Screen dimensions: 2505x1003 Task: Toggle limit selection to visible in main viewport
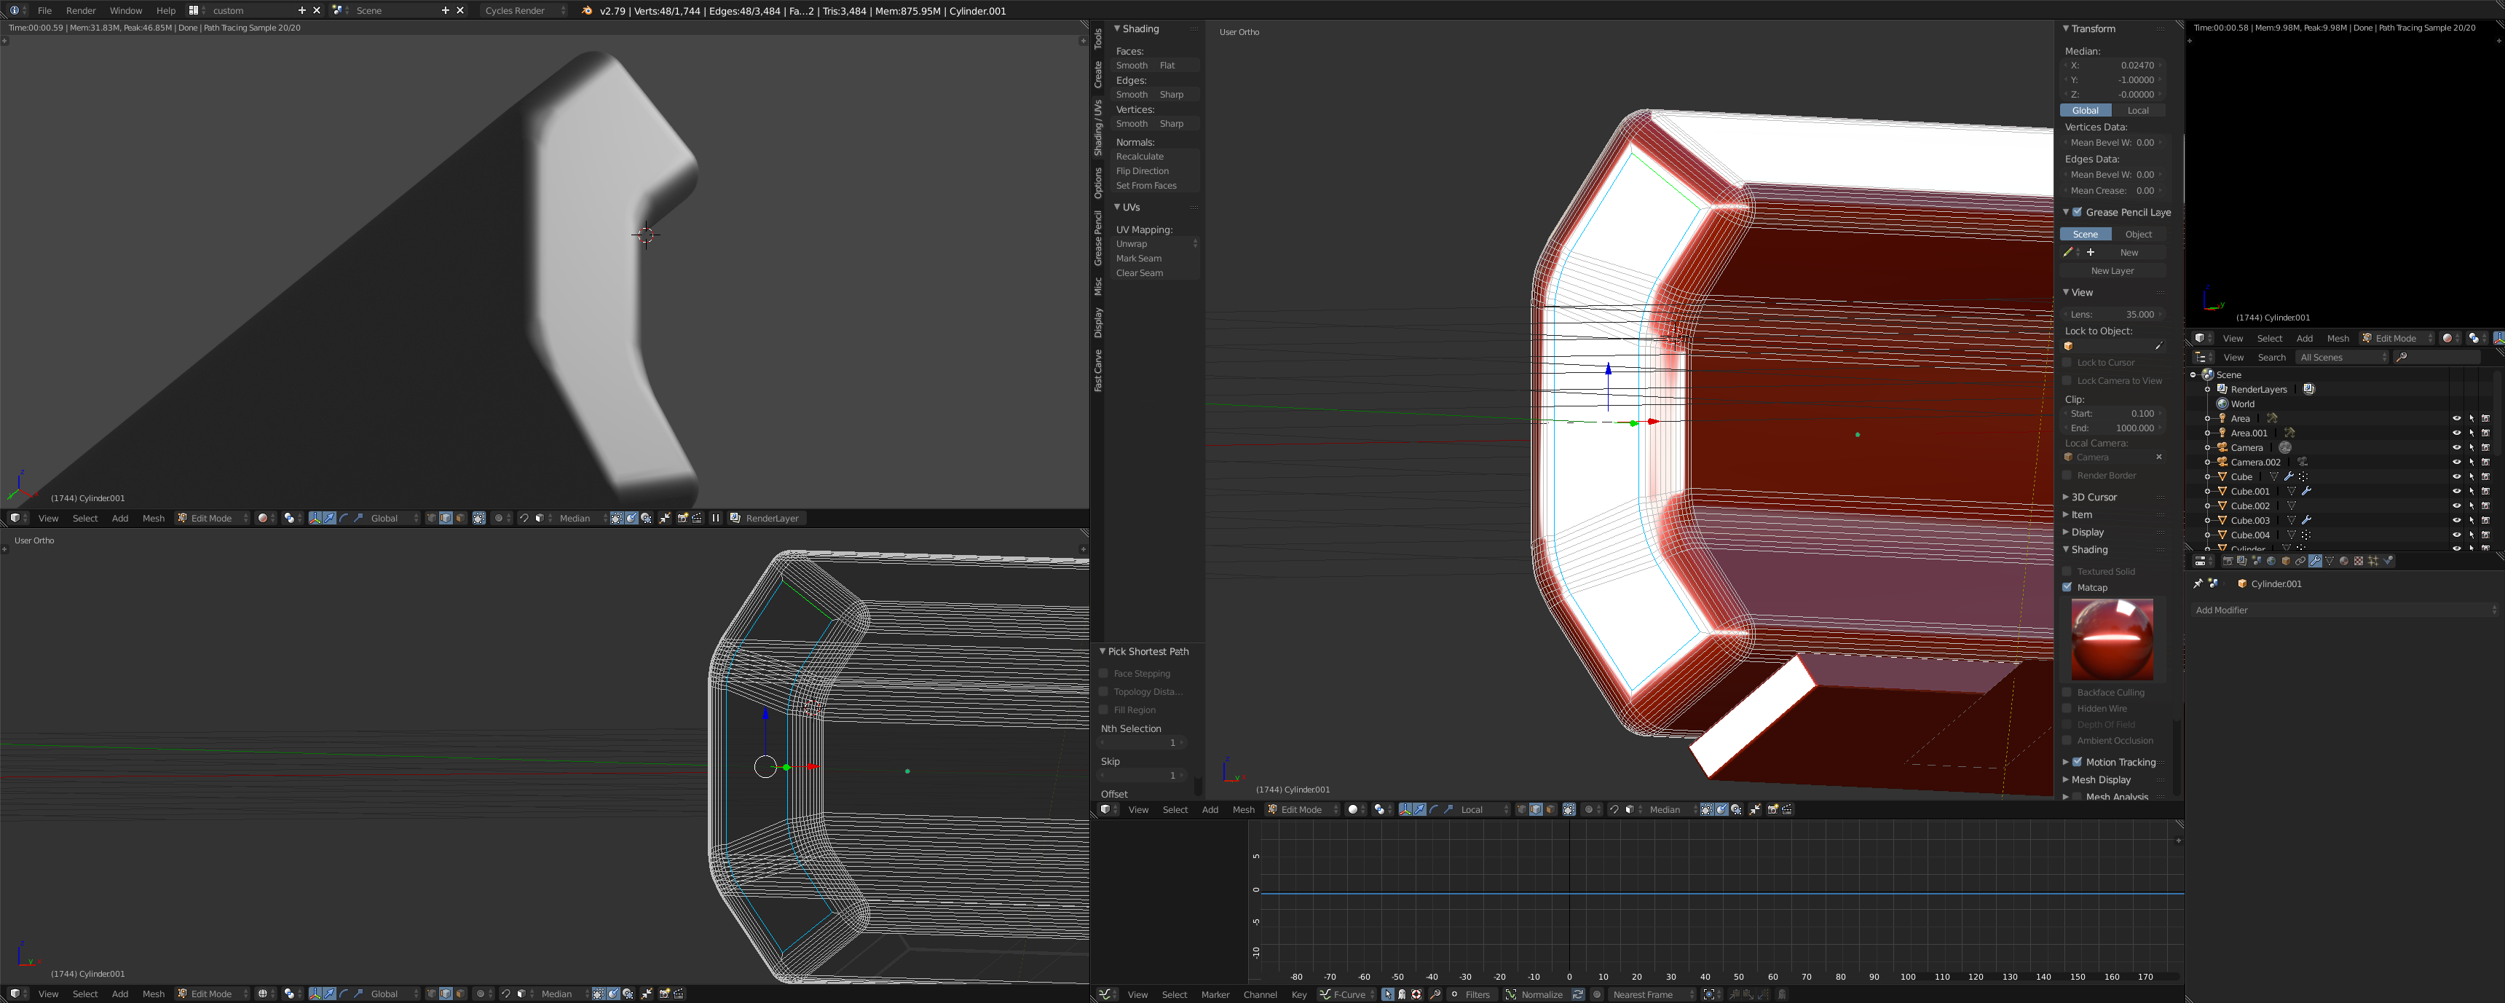[x=1569, y=809]
